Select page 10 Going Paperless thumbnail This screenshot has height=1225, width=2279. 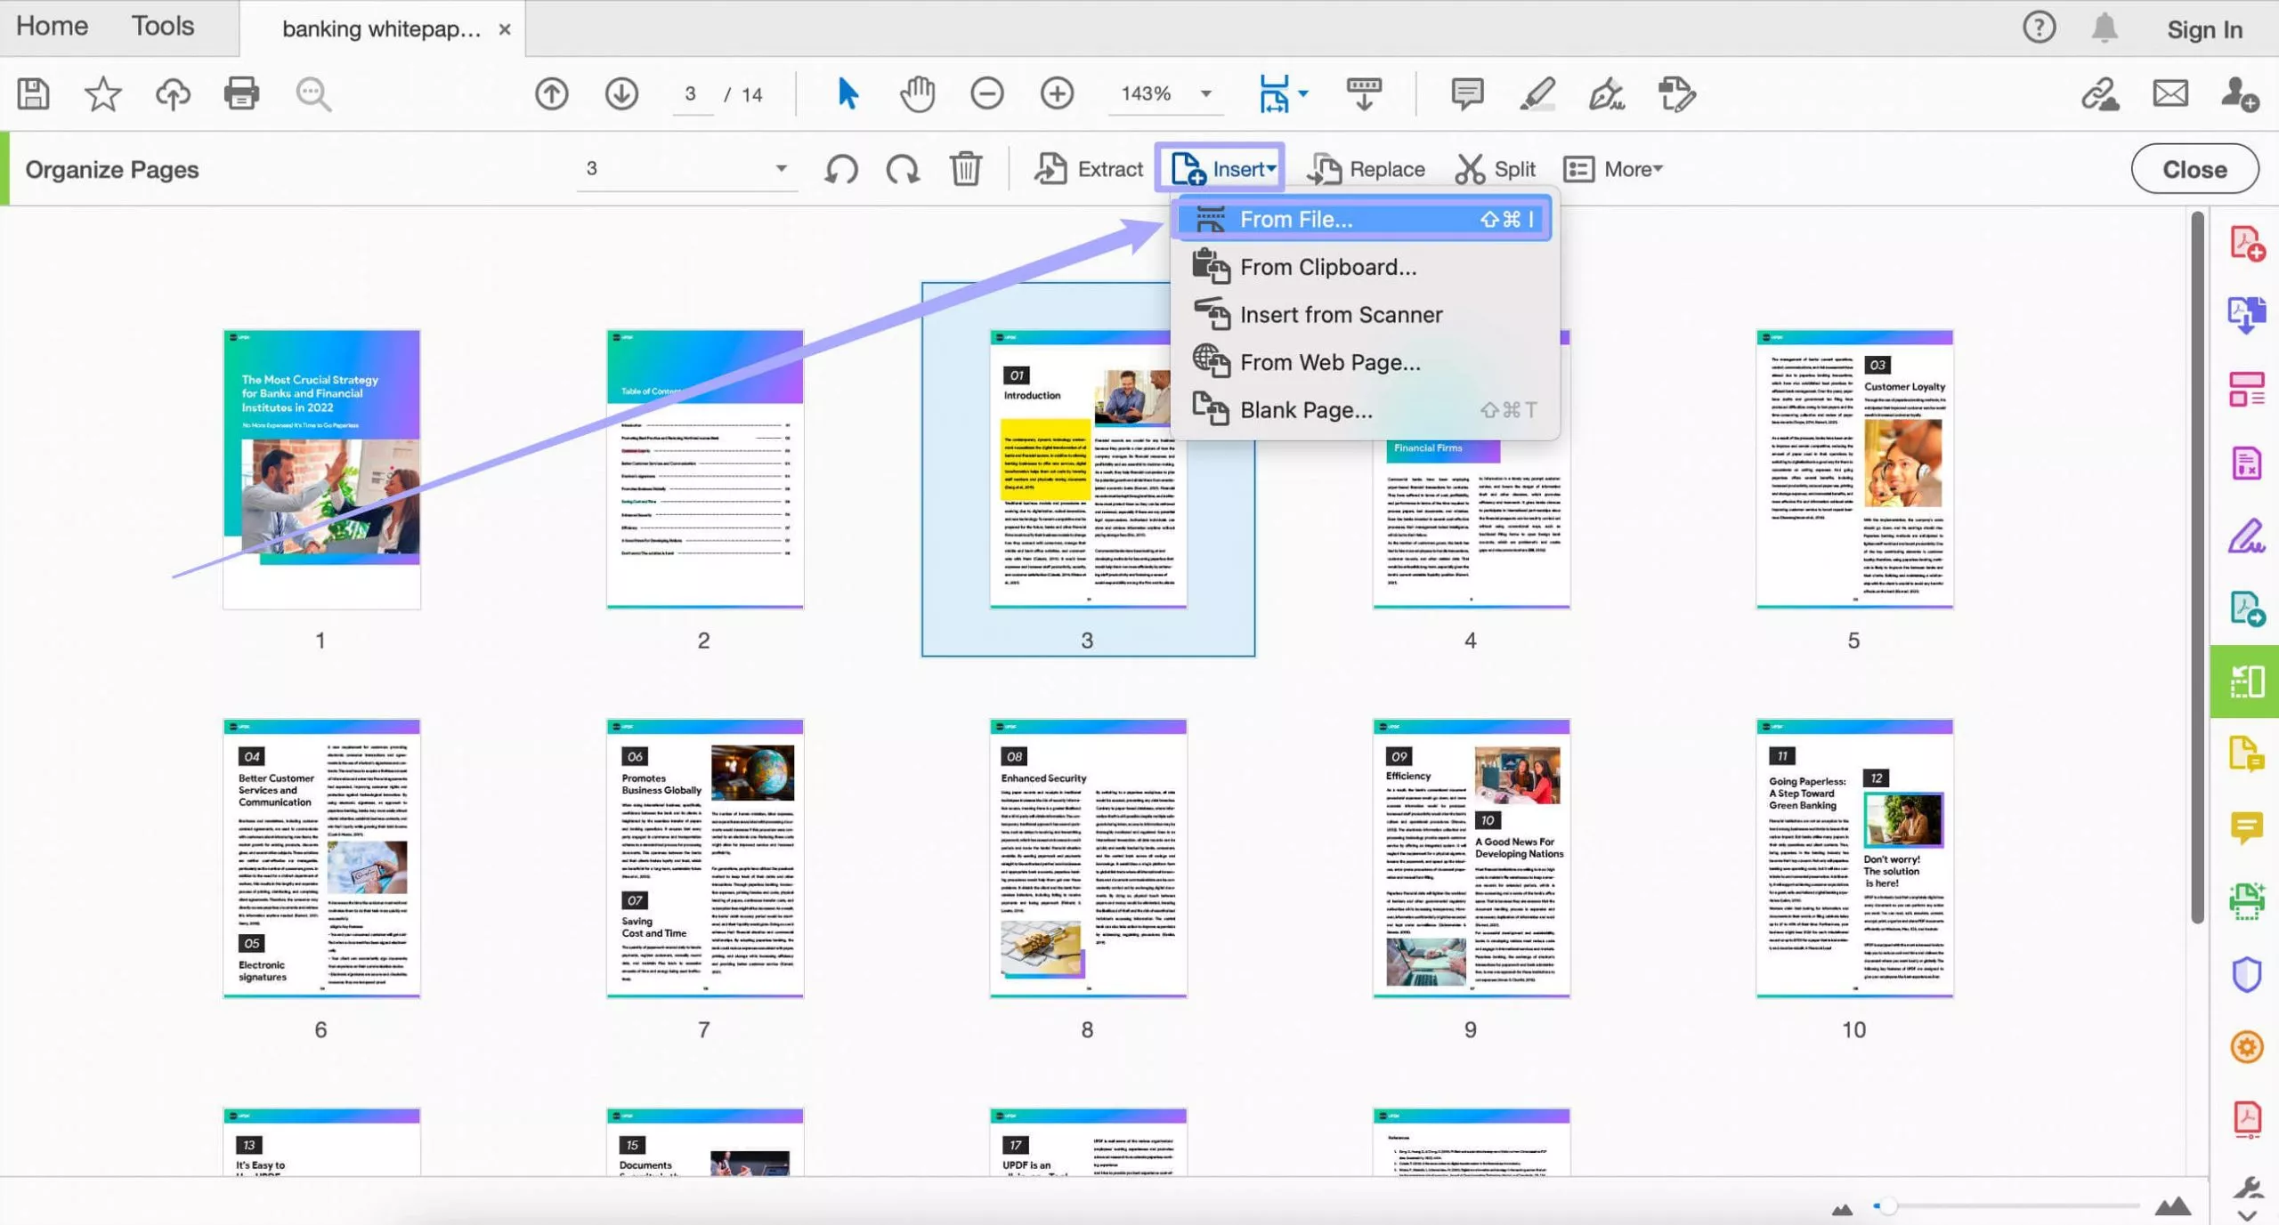coord(1854,858)
